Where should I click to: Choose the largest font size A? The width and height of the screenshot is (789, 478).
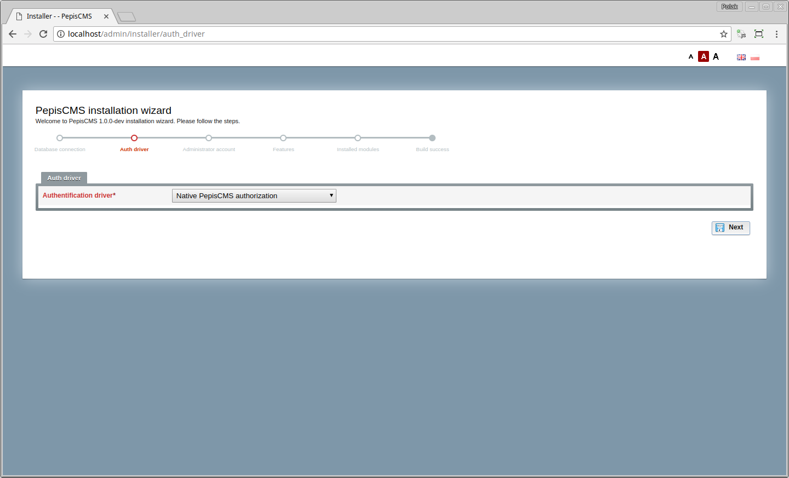click(x=716, y=56)
